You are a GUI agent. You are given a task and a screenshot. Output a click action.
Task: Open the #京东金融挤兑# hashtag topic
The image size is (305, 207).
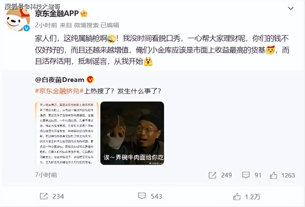[59, 91]
